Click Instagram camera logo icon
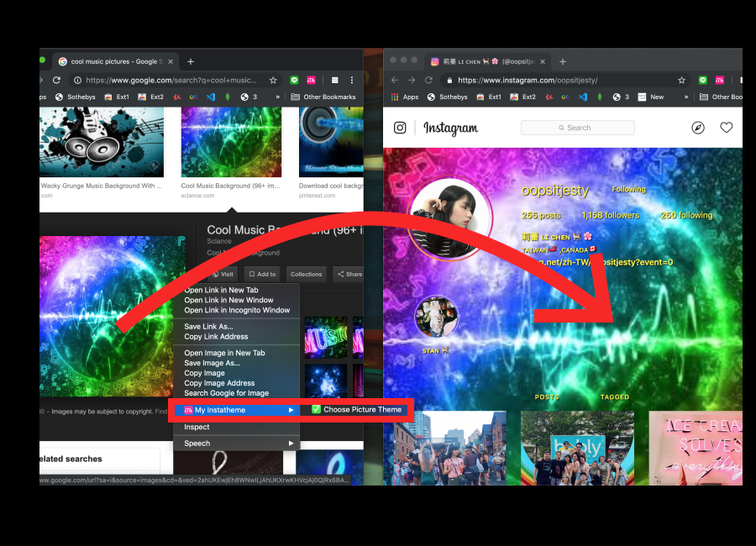Viewport: 756px width, 546px height. 400,128
